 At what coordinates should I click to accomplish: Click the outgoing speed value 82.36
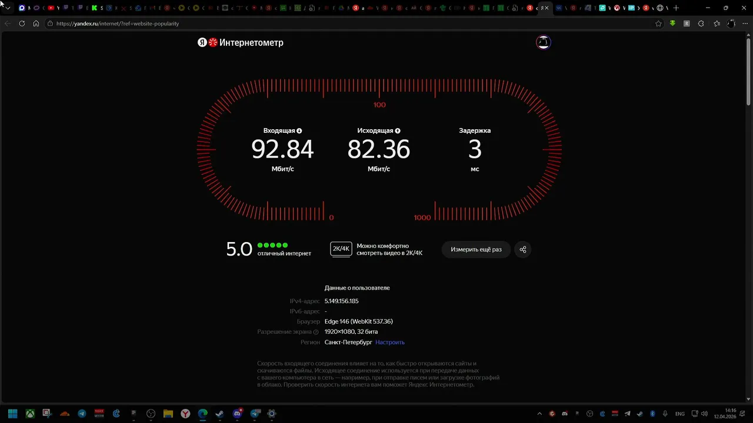click(x=379, y=149)
